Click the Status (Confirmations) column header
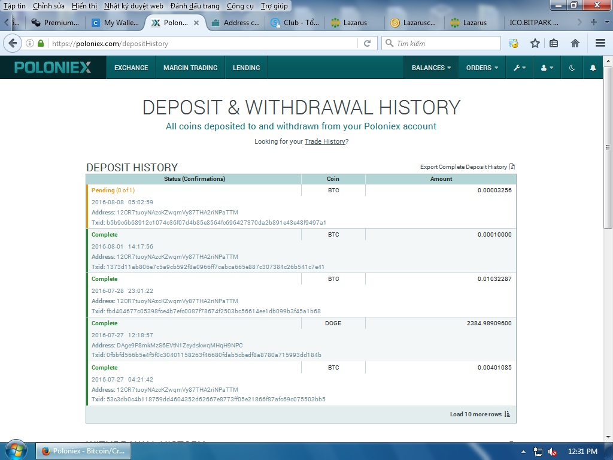Screen dimensions: 613x460 (x=195, y=178)
